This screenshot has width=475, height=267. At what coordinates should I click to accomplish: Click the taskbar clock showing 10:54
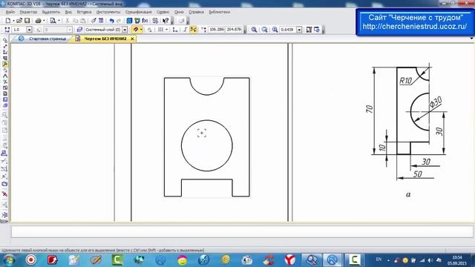457,260
